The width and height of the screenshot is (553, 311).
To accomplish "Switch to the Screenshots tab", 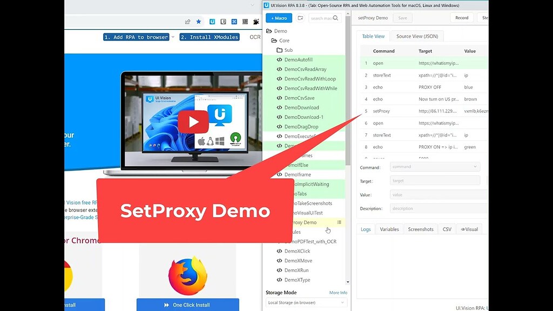I will click(x=420, y=229).
